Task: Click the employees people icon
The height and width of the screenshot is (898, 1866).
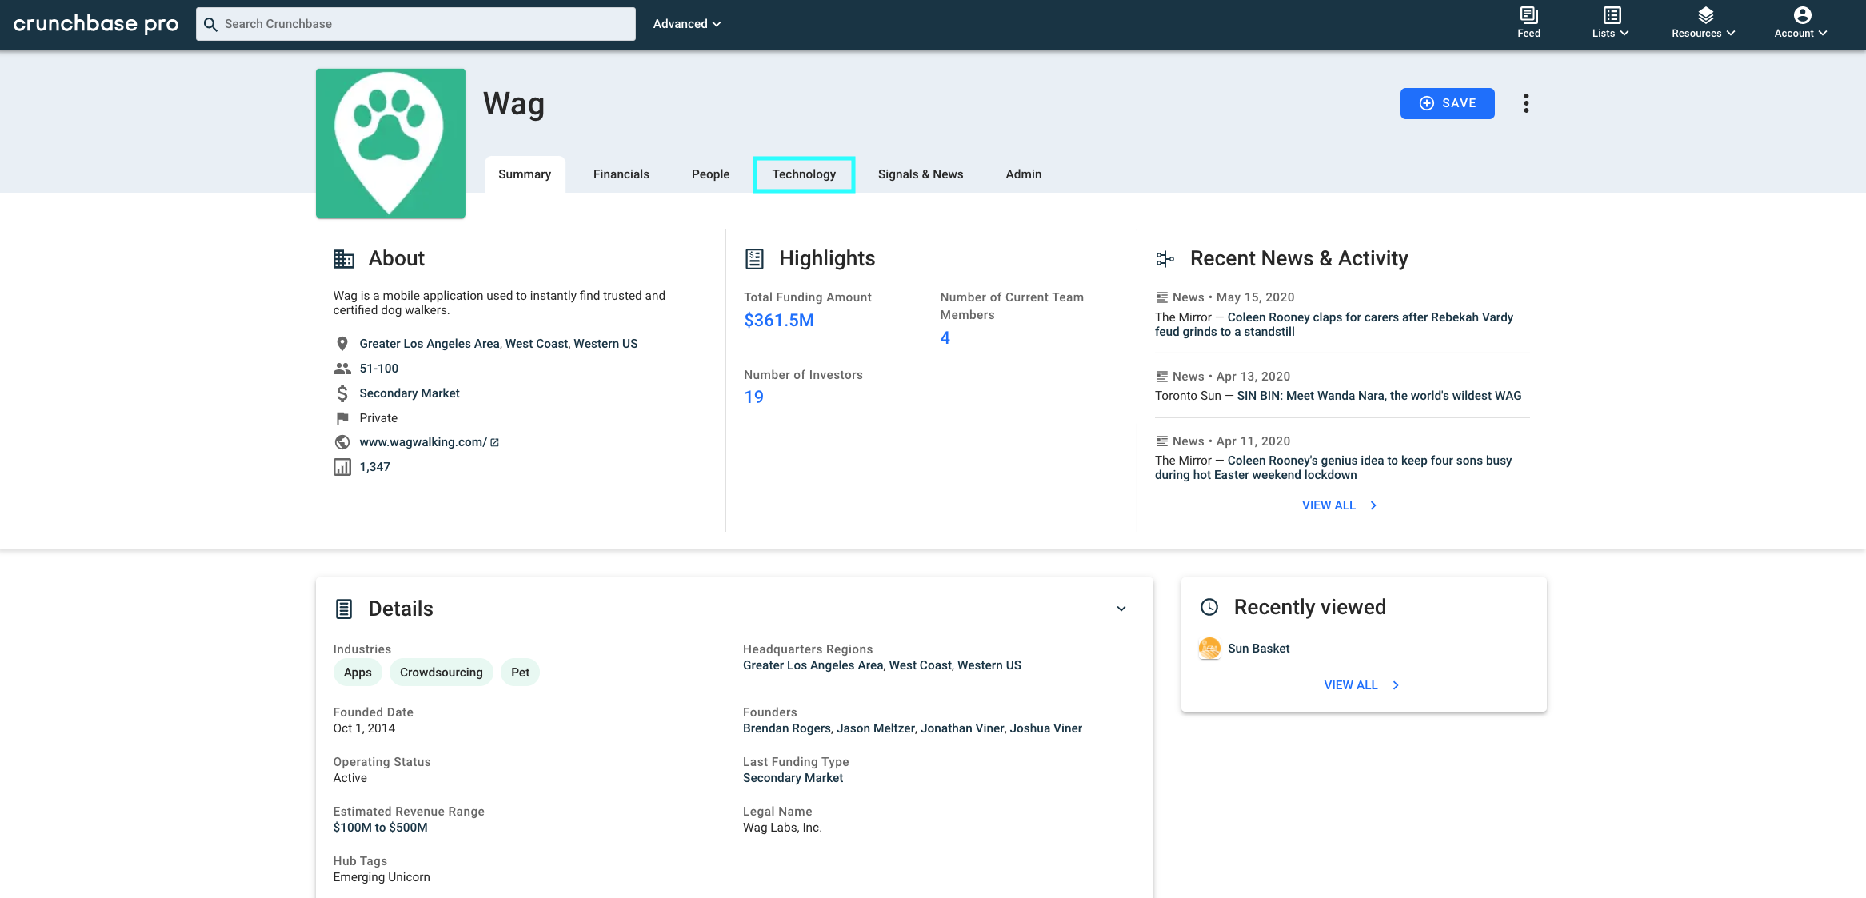Action: pos(342,369)
